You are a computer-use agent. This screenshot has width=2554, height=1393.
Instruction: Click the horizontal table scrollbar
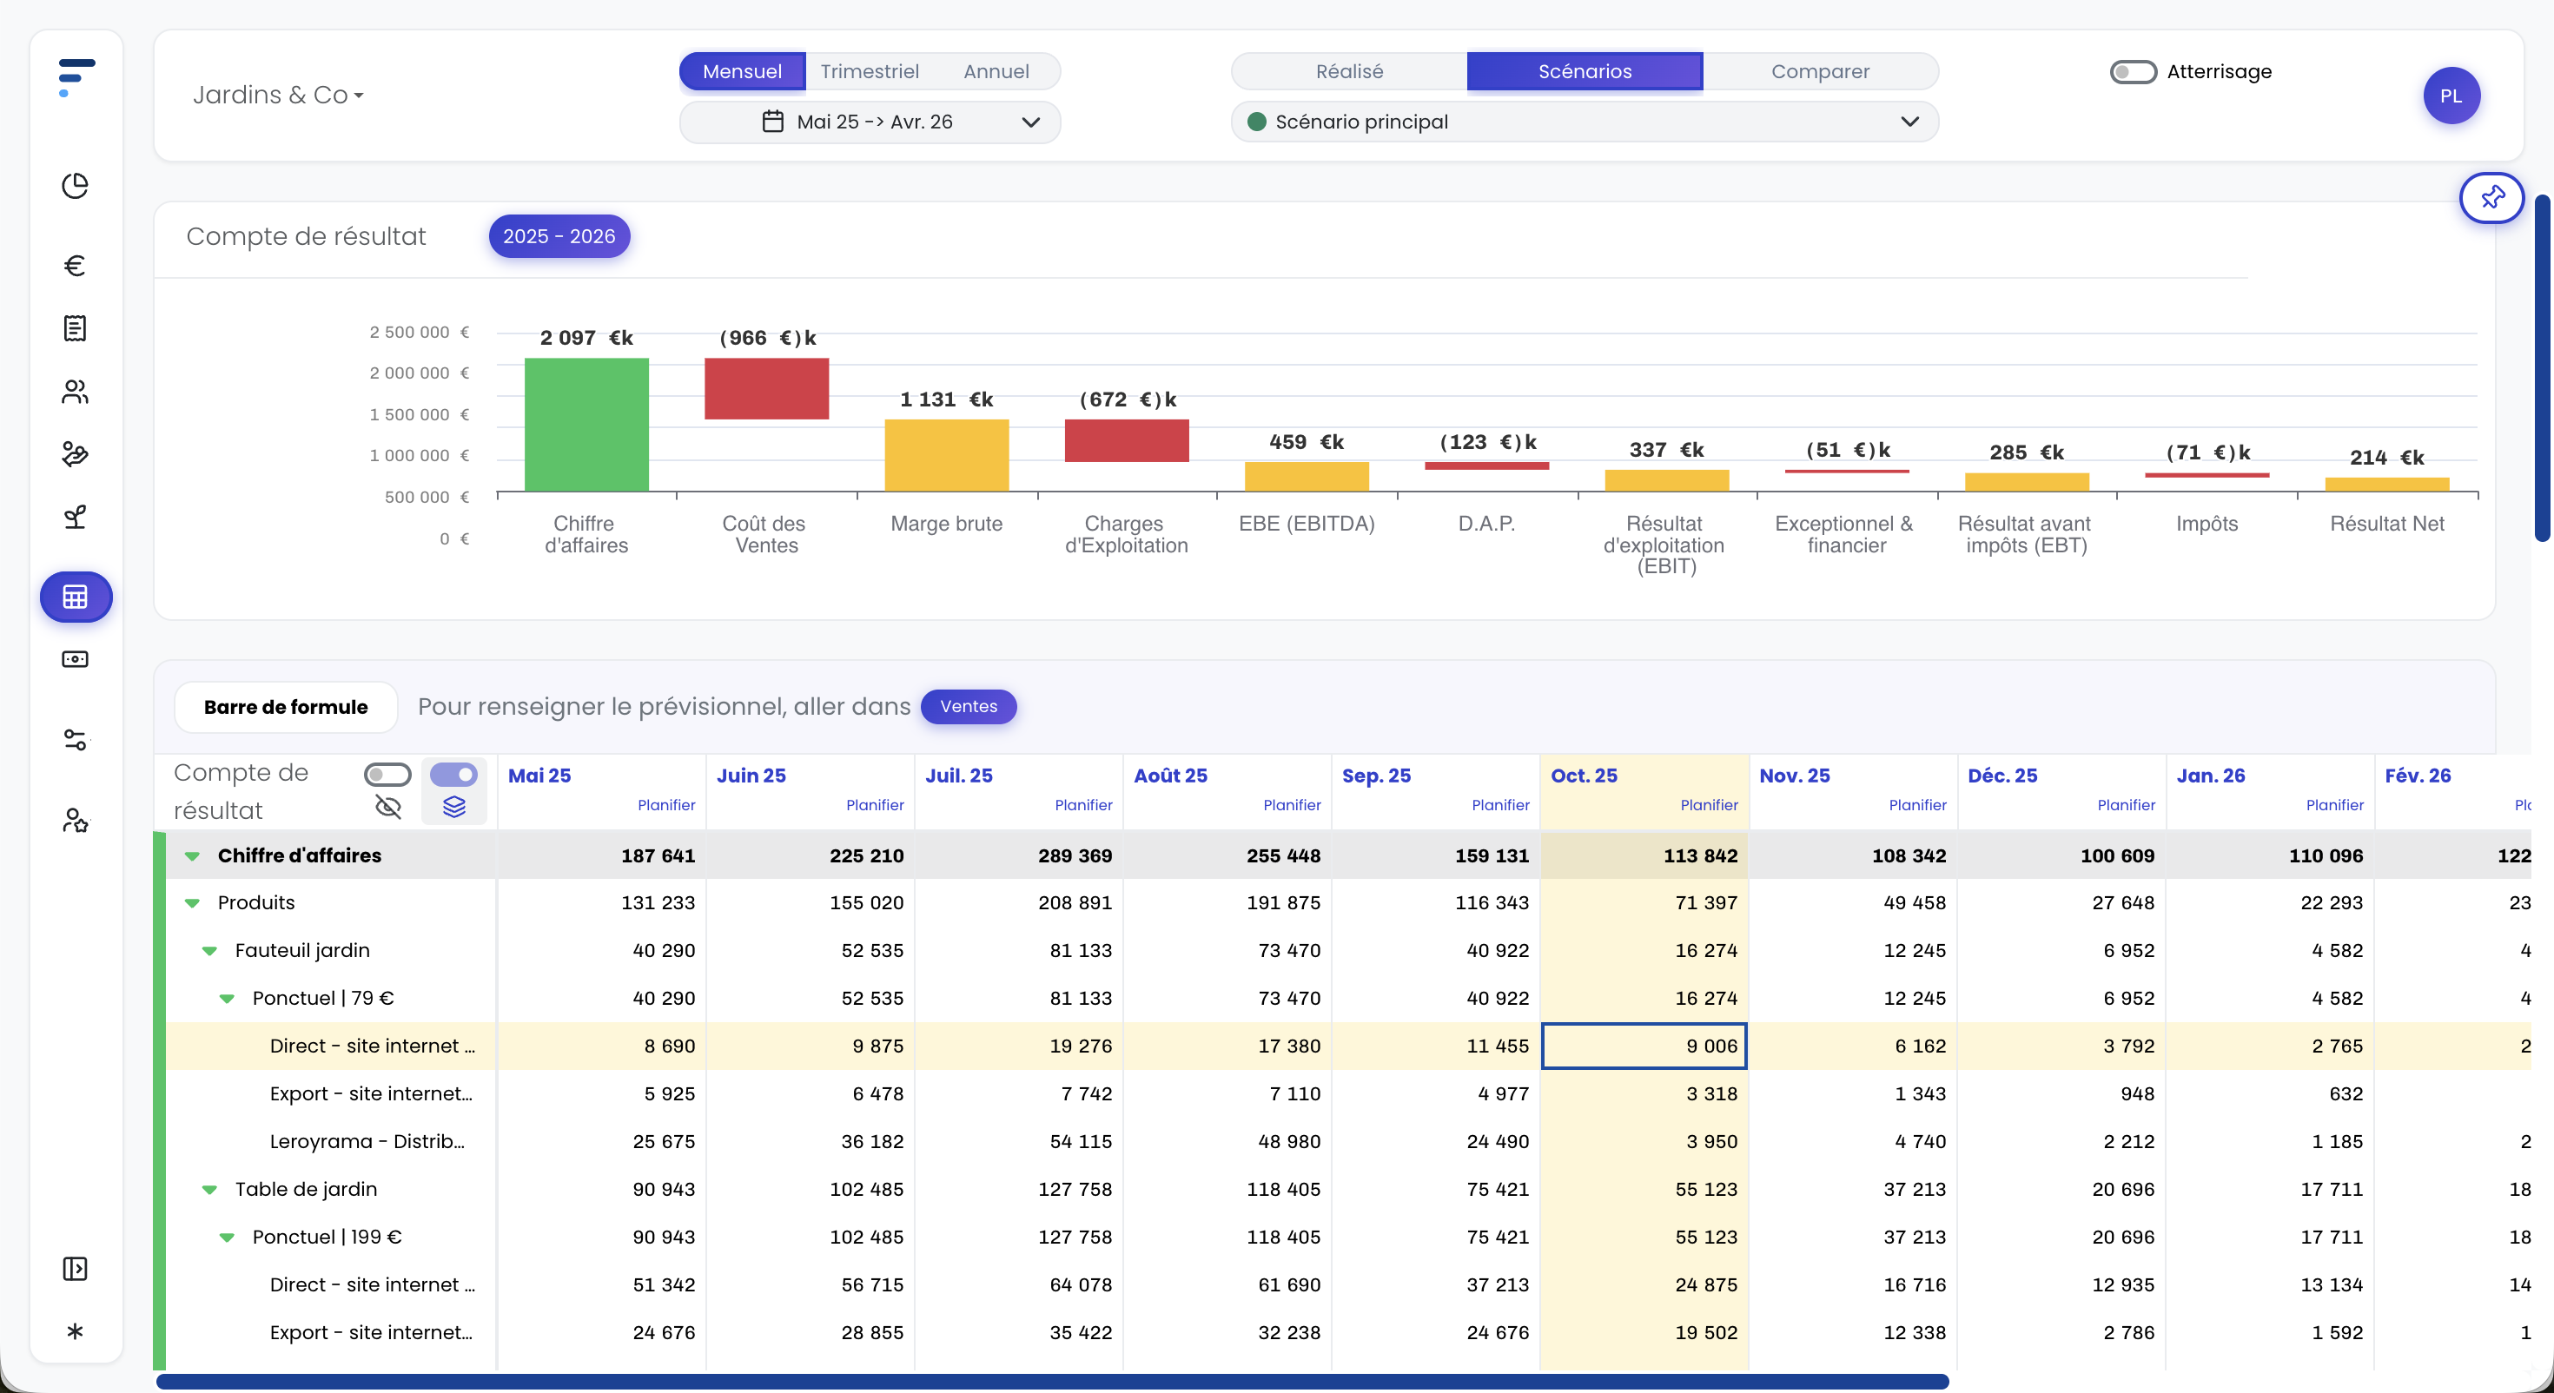pos(1051,1381)
